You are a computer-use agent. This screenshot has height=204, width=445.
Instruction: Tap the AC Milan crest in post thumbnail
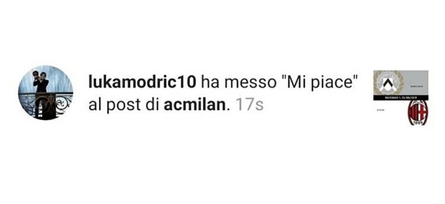click(x=418, y=112)
